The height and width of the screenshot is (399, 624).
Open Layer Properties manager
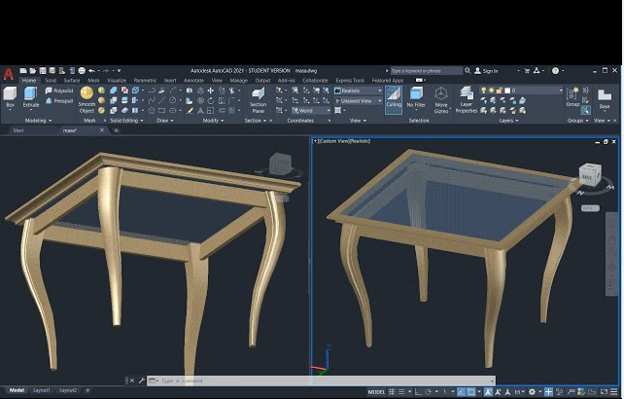pos(466,100)
